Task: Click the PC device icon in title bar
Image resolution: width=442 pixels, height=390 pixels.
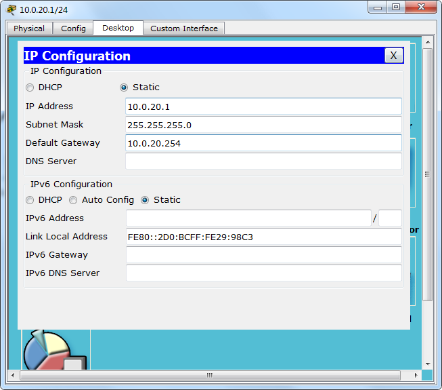Action: point(11,9)
